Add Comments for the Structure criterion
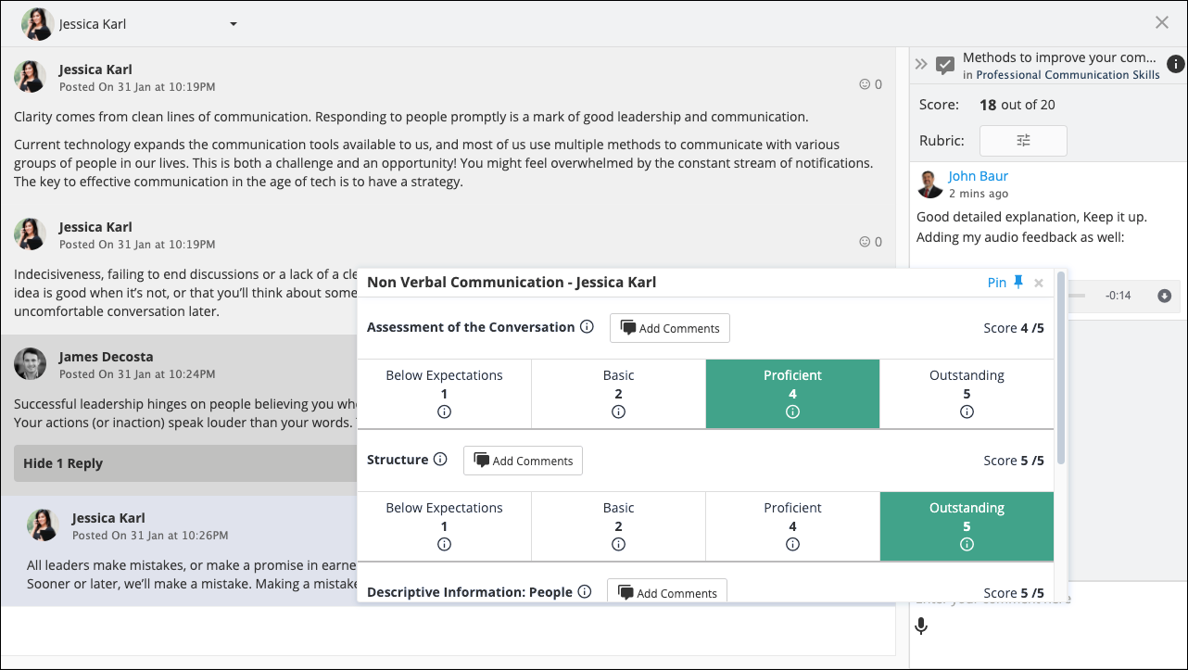 (x=523, y=461)
